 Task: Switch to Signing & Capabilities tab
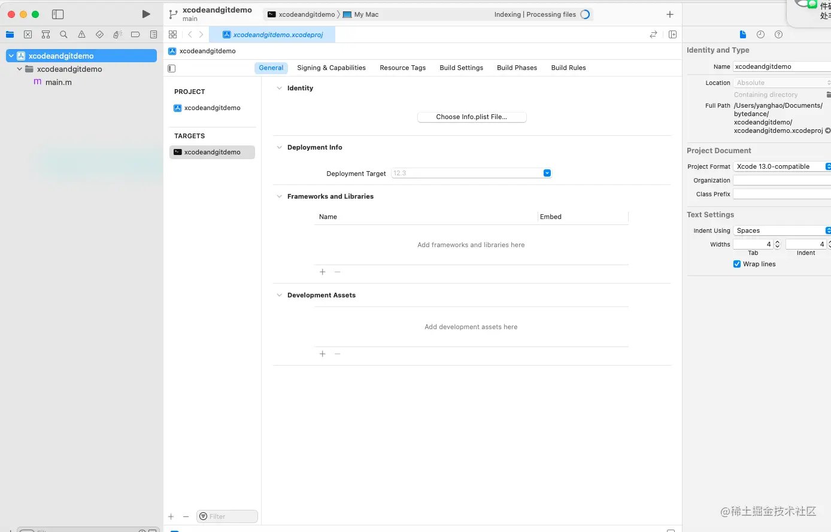[331, 68]
